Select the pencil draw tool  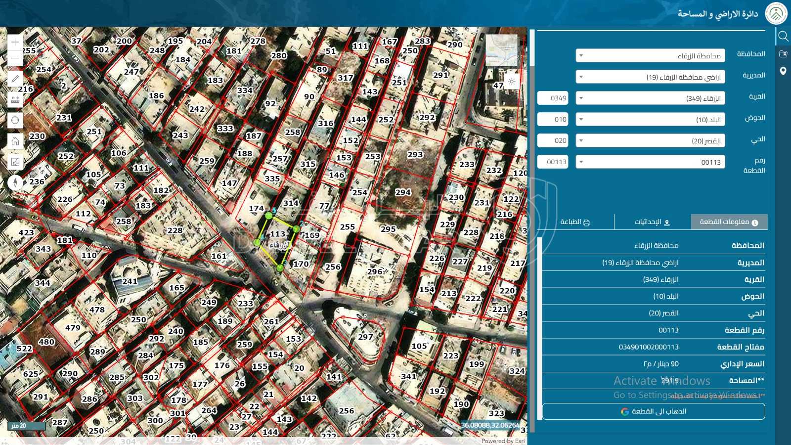click(15, 79)
